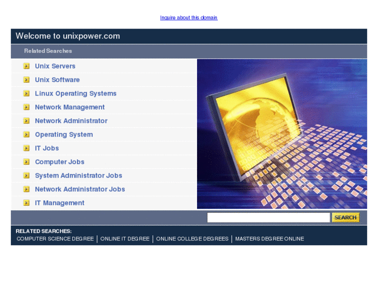
Task: Click the arrow icon beside Operating System
Action: [27, 134]
